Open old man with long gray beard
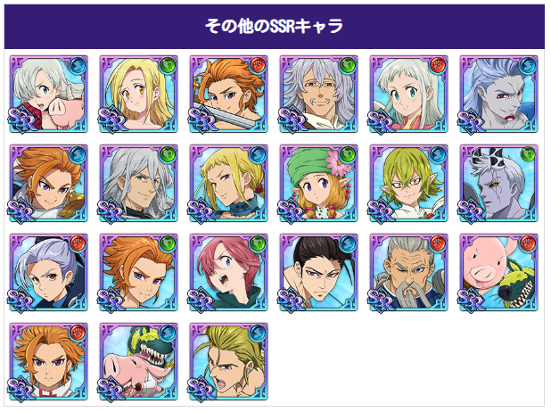 408,273
